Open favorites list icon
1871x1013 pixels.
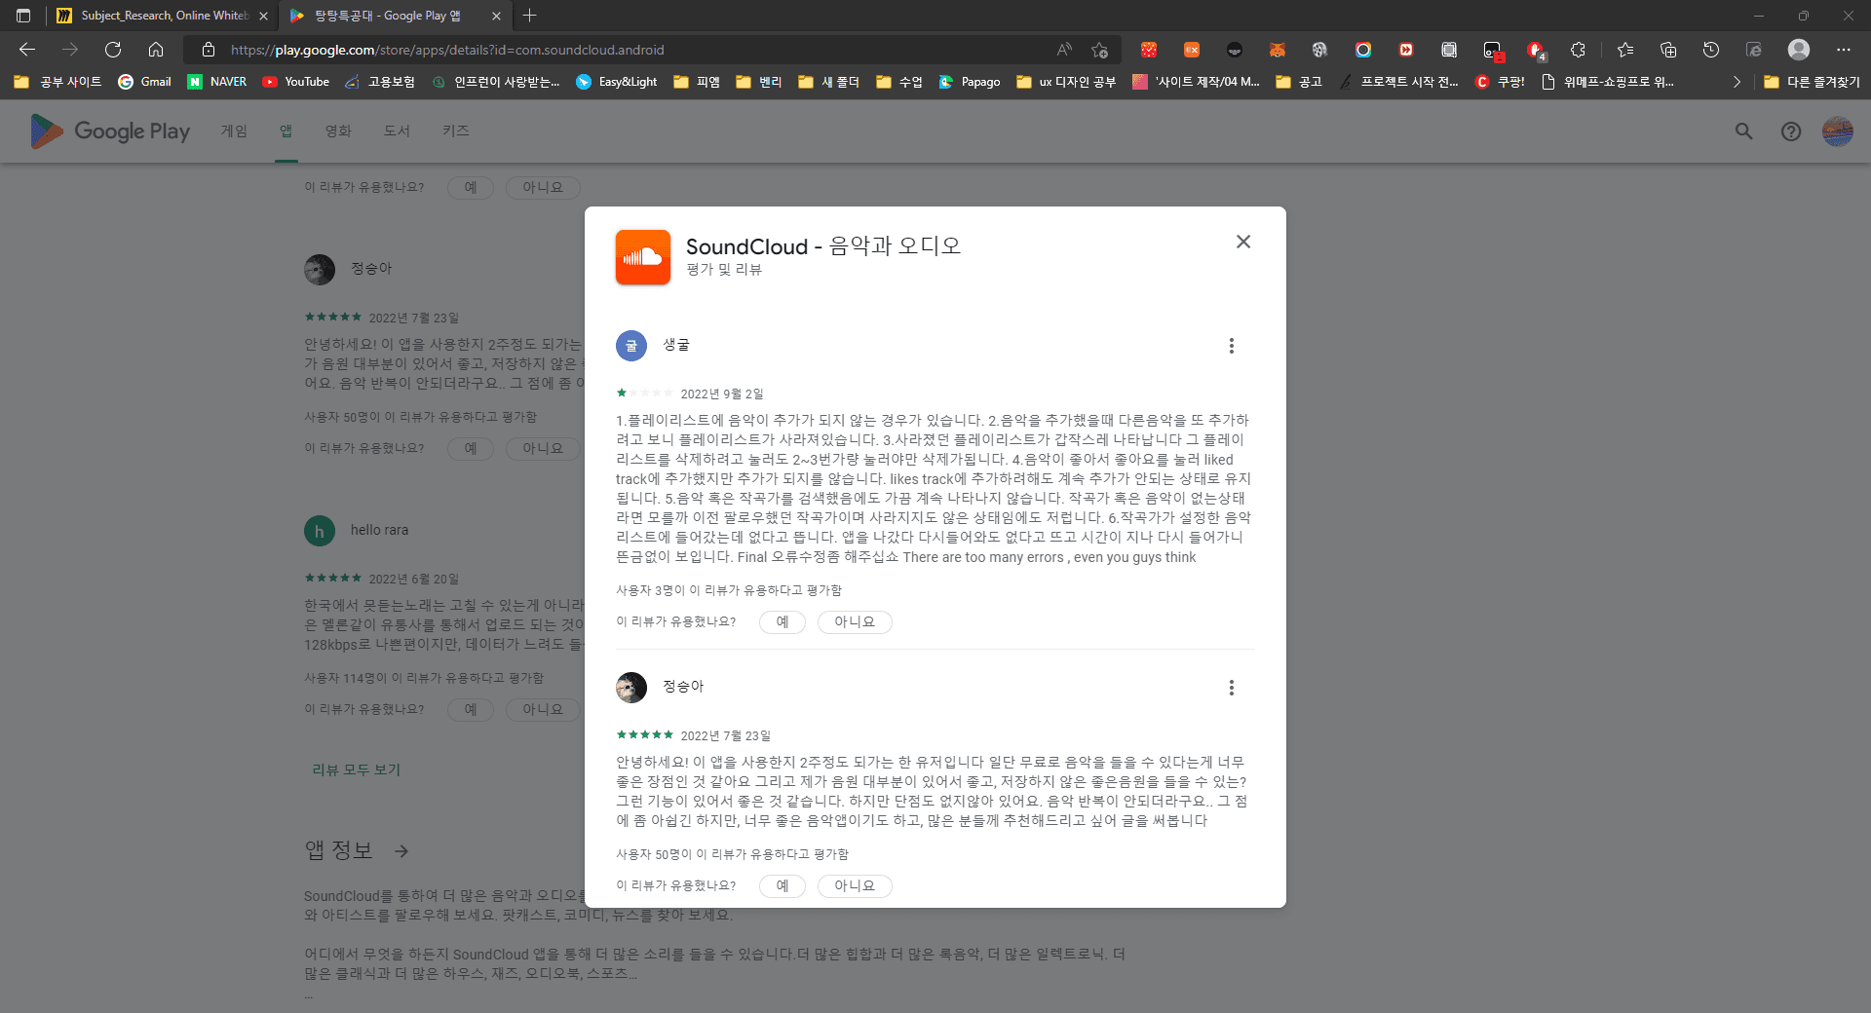[1625, 50]
